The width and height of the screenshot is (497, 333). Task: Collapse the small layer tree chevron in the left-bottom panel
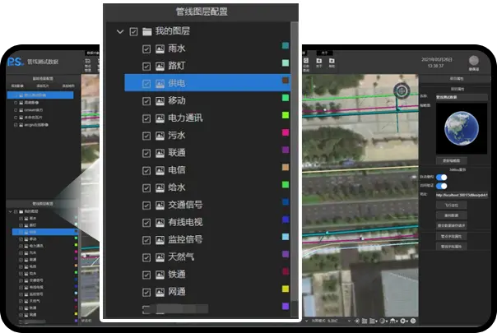10,211
